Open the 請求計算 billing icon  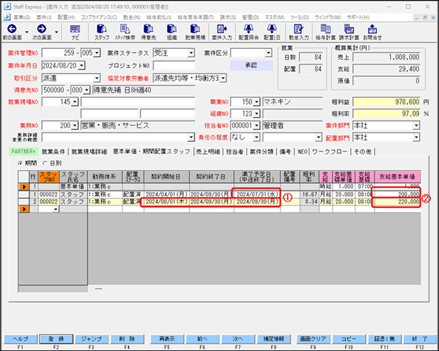tap(349, 29)
